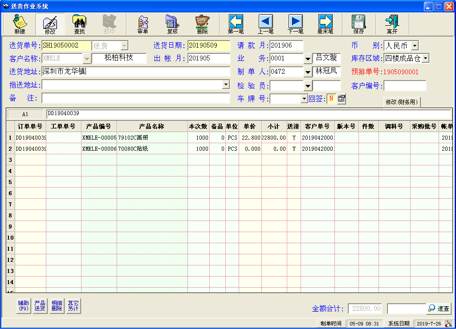Click the 客户单号 column header
The width and height of the screenshot is (456, 329).
(x=317, y=126)
